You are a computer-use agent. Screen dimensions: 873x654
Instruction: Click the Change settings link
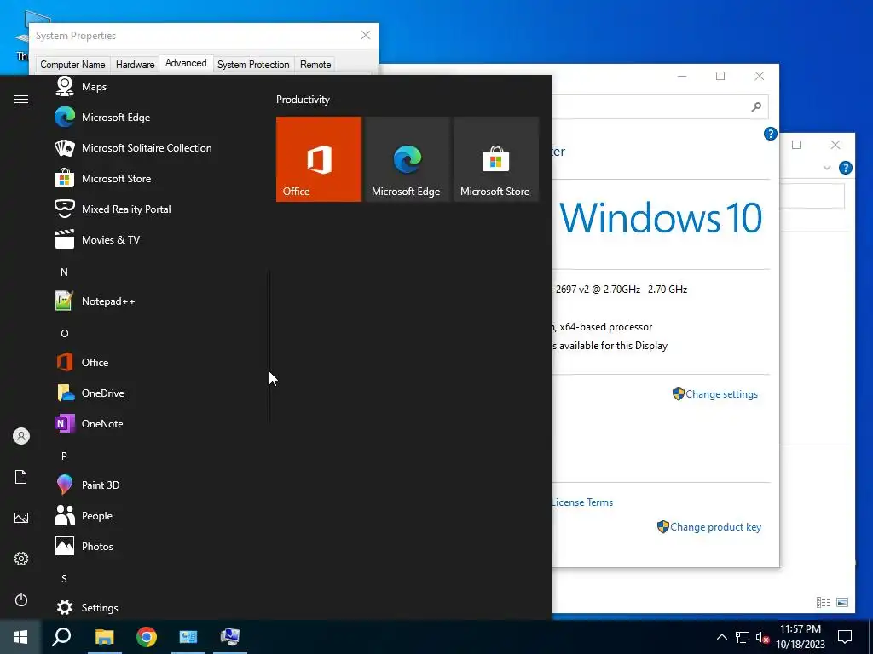click(721, 393)
